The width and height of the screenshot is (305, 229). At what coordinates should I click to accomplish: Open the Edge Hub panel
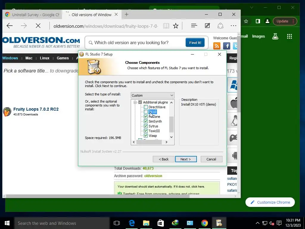pyautogui.click(x=194, y=26)
